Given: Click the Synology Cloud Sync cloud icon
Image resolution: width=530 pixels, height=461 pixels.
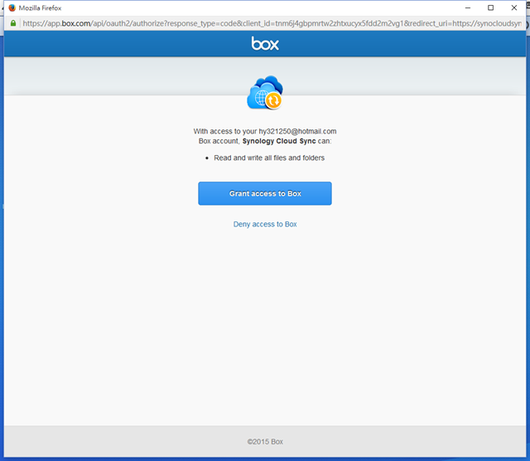Looking at the screenshot, I should click(x=265, y=92).
